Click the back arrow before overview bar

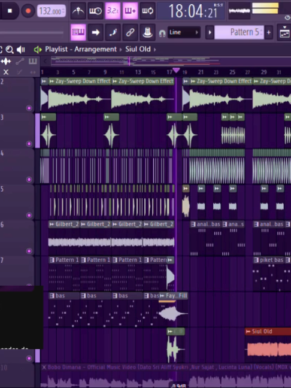coord(45,61)
